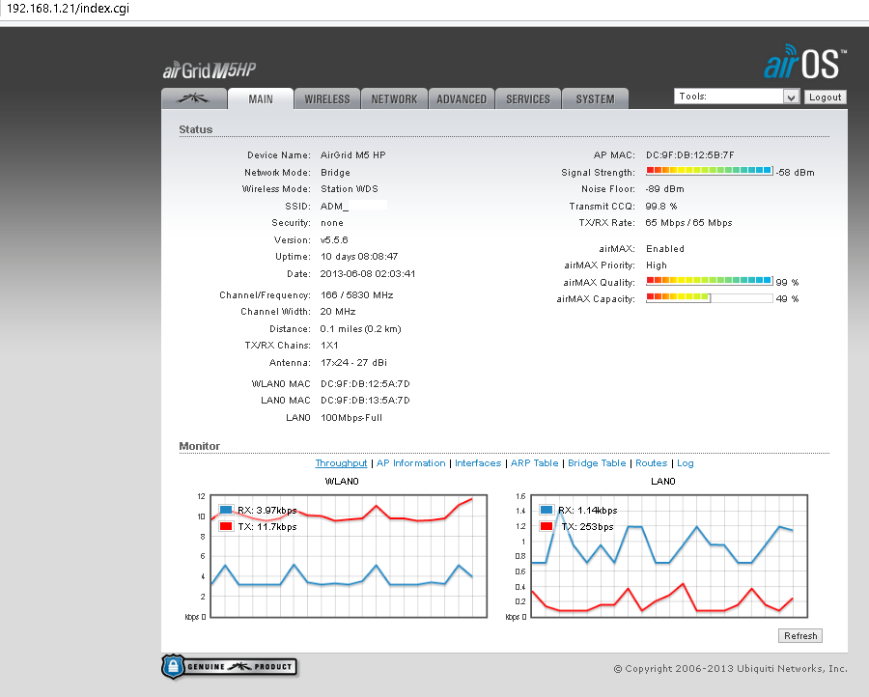Click the uptime value 10 days 08:08:47
Screen dimensions: 869x697
click(359, 257)
